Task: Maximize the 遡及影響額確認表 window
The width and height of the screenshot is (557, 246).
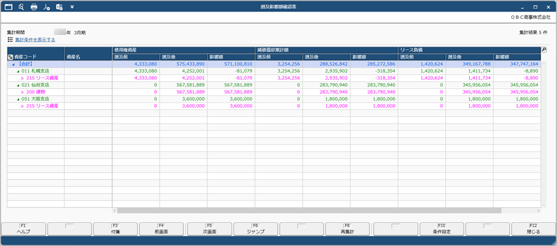Action: pos(535,7)
